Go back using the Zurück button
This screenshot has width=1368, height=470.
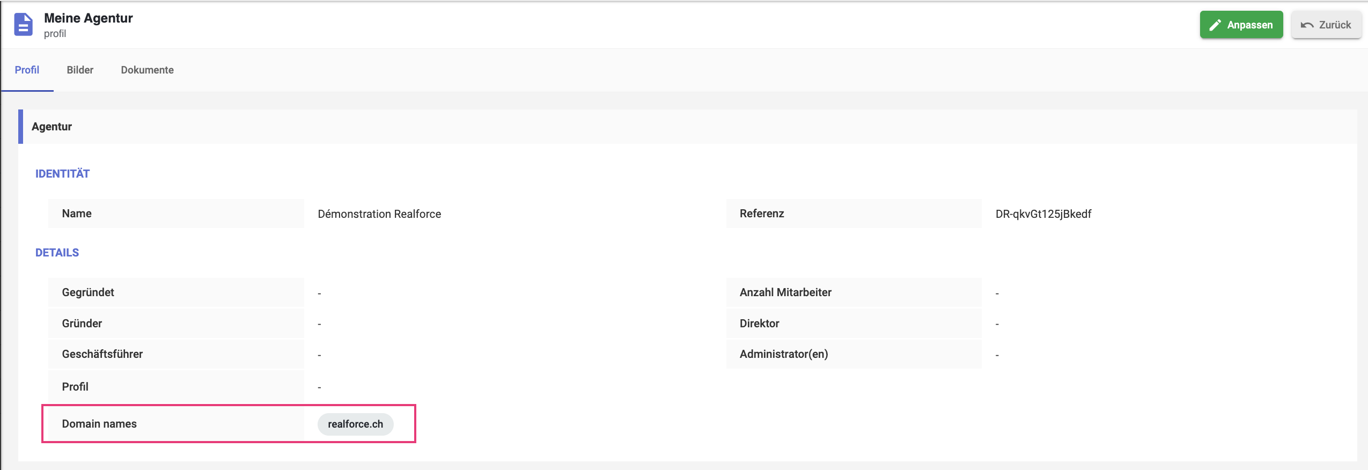tap(1326, 25)
